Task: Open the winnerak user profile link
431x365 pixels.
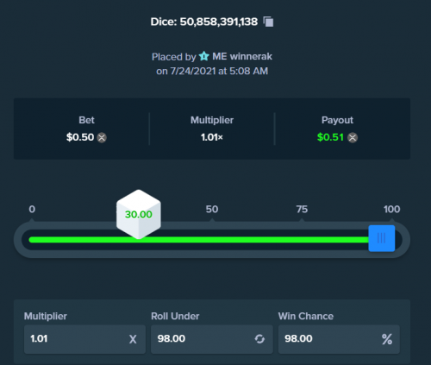Action: (x=242, y=56)
